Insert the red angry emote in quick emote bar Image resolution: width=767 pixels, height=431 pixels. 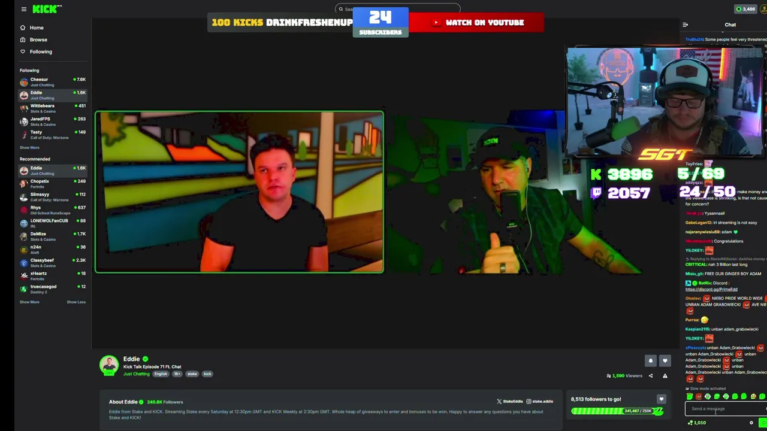click(x=698, y=396)
